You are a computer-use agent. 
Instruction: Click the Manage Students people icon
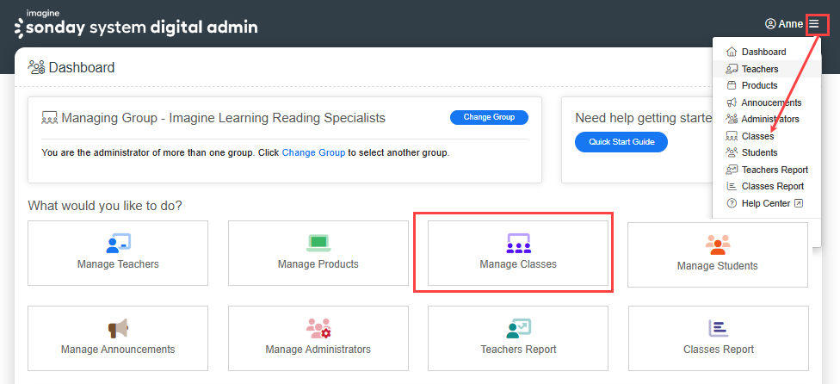coord(718,245)
